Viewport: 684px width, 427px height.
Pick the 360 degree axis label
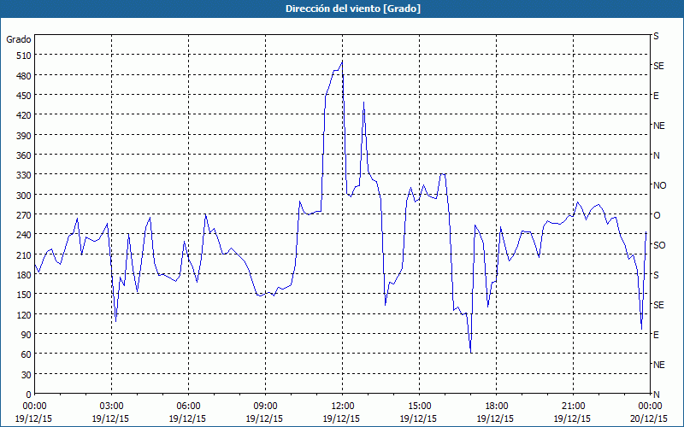point(25,155)
